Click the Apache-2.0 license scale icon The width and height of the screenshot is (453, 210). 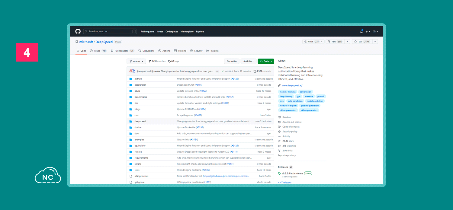point(279,122)
